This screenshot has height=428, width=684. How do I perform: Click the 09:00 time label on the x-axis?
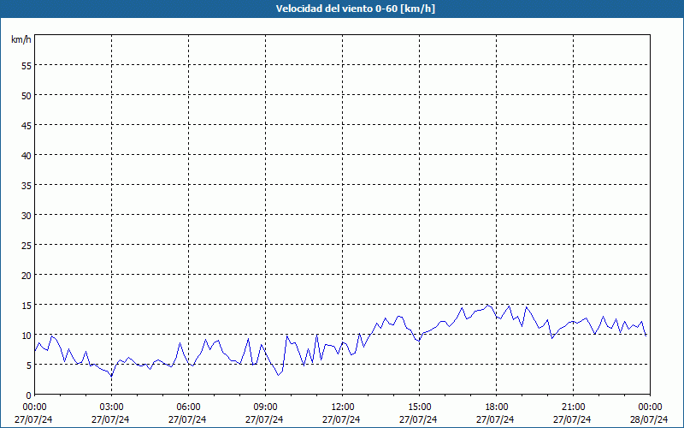coord(265,407)
